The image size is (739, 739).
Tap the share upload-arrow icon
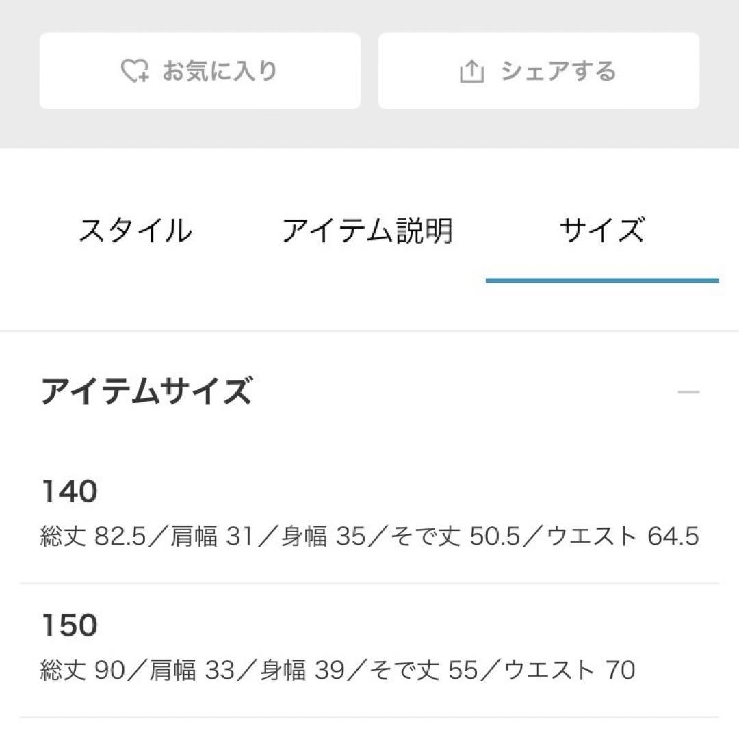[x=471, y=69]
